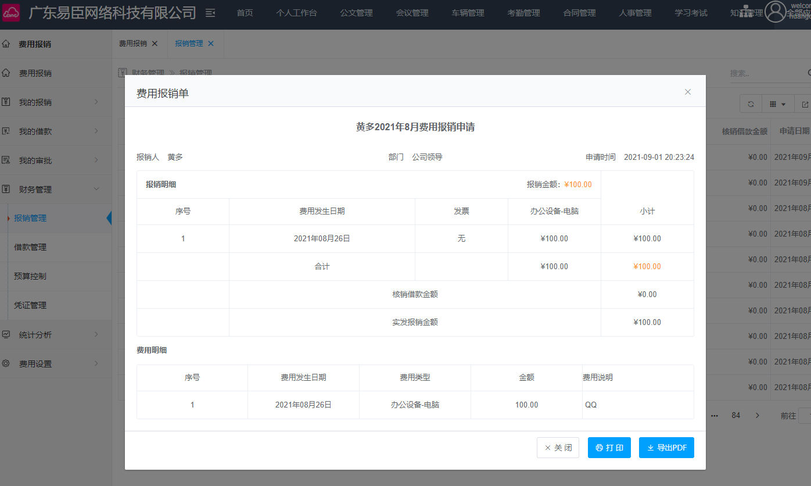The image size is (811, 486).
Task: Click the user avatar icon
Action: (x=775, y=12)
